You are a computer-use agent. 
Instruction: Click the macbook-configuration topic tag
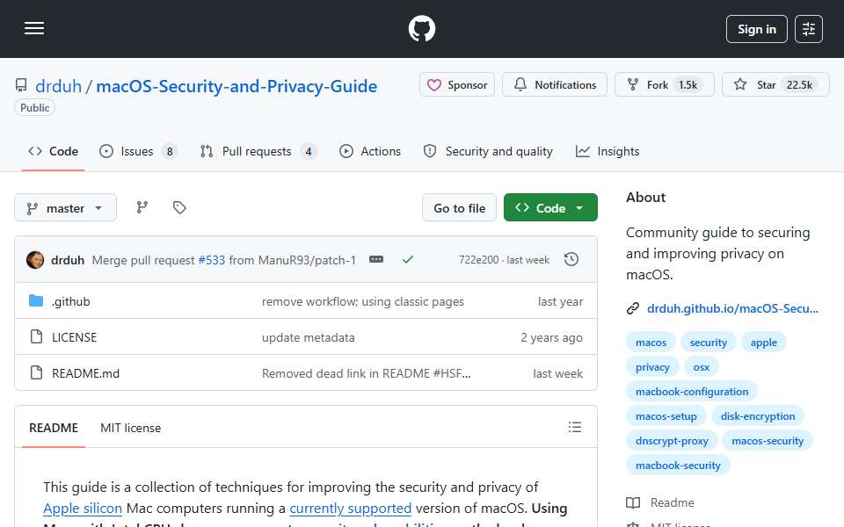click(692, 392)
